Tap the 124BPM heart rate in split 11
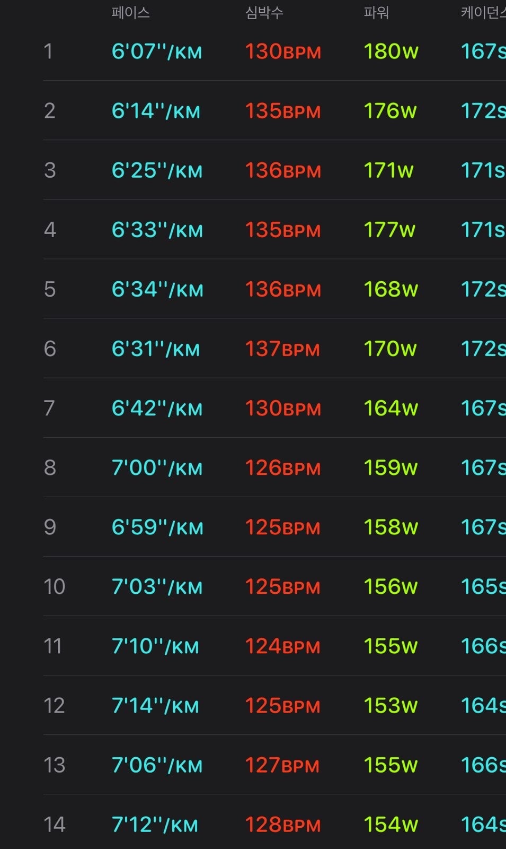506x849 pixels. click(282, 646)
